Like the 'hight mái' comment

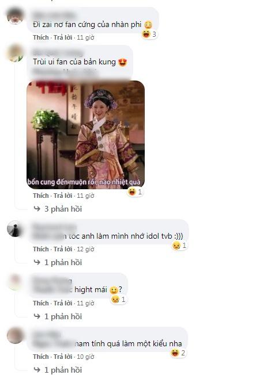[41, 303]
